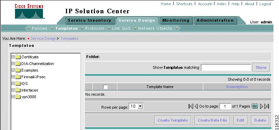Select the vpn3000 folder label

29,97
